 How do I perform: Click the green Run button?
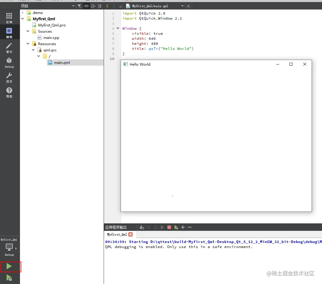tap(9, 266)
